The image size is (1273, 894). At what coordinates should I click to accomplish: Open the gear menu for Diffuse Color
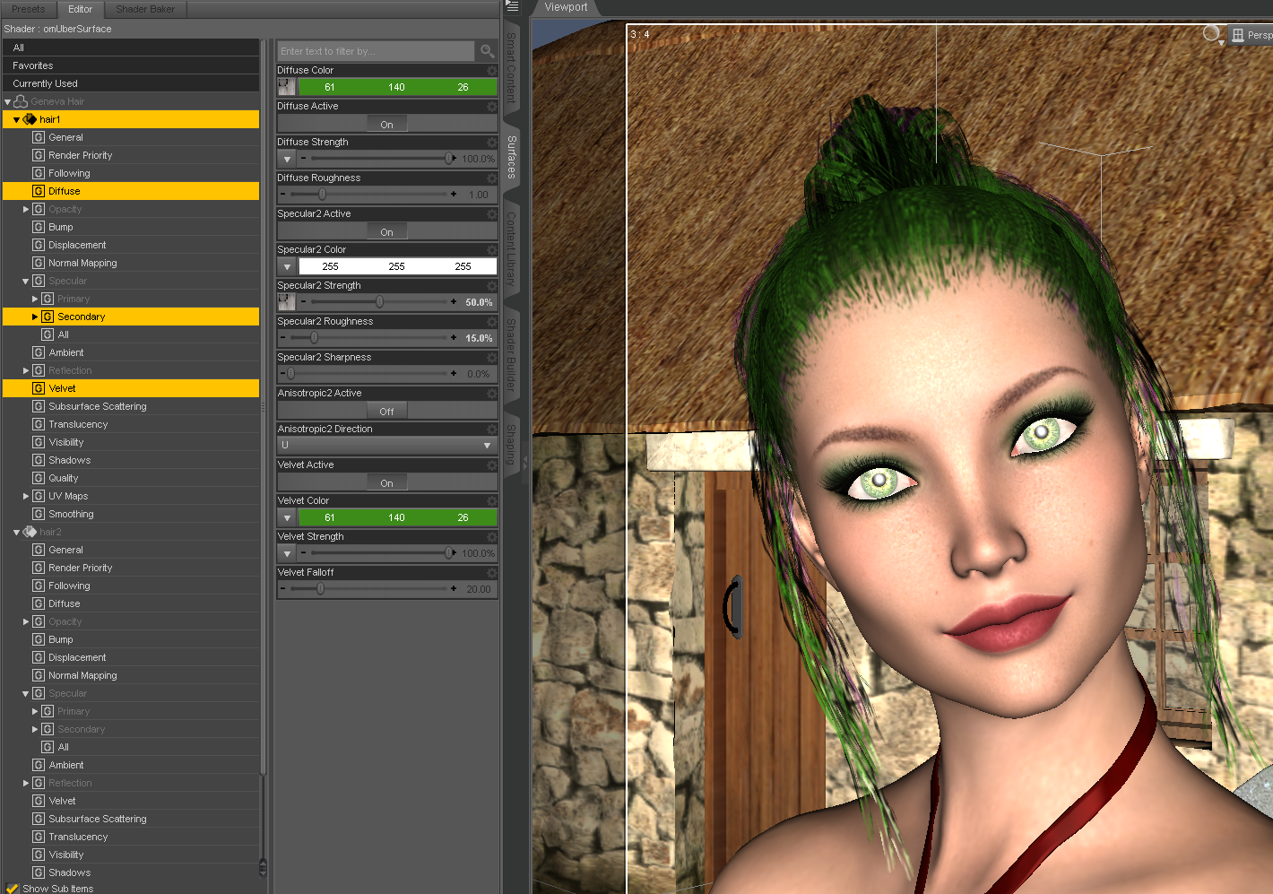pyautogui.click(x=492, y=70)
